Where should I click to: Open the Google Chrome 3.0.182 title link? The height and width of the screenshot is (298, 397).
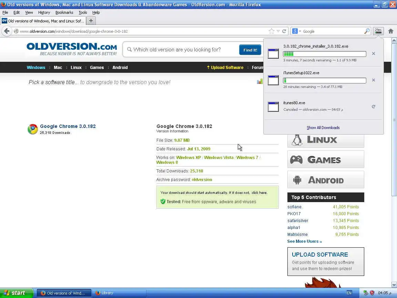[x=68, y=126]
